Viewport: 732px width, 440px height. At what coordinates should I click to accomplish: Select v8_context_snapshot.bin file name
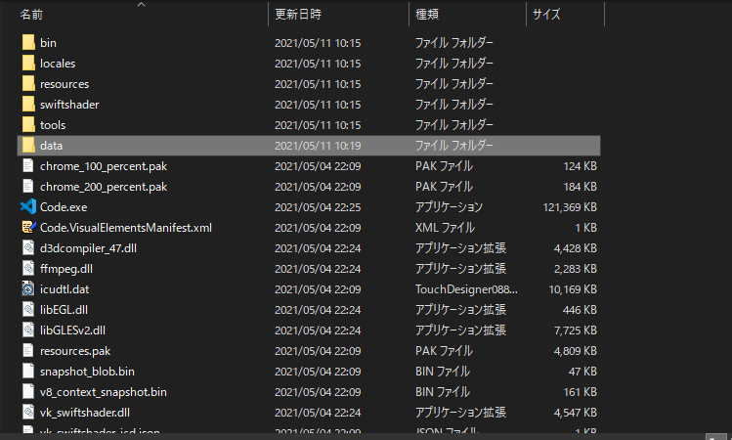point(104,392)
